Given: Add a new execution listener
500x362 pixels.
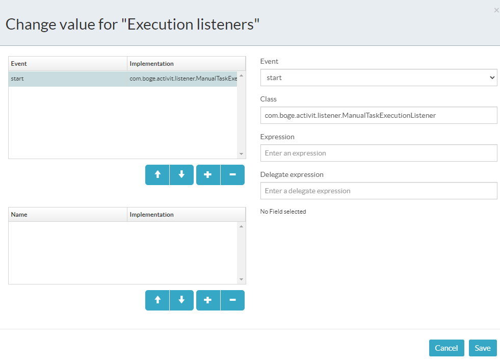Looking at the screenshot, I should point(208,175).
